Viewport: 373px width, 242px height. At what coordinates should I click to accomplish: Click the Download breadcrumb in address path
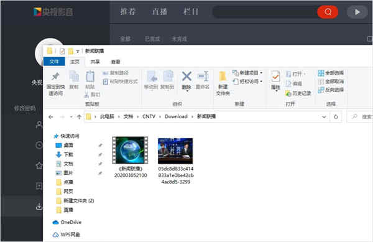pos(176,116)
